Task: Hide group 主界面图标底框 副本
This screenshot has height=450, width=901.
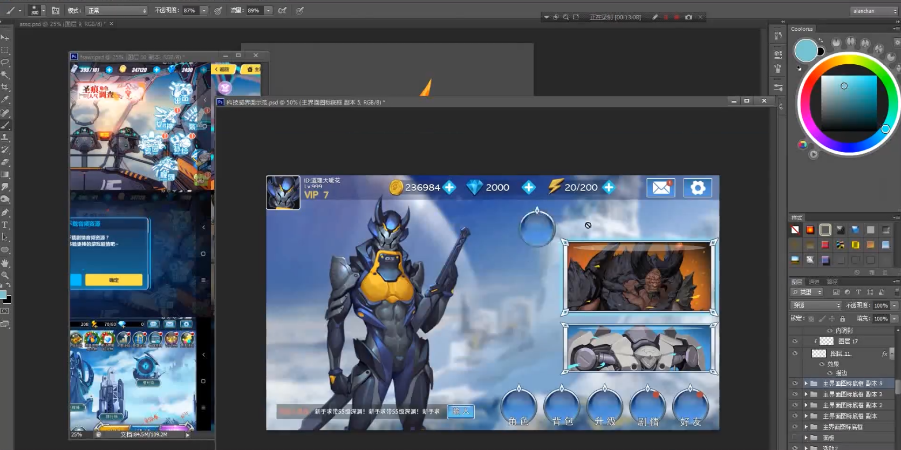Action: tap(795, 416)
